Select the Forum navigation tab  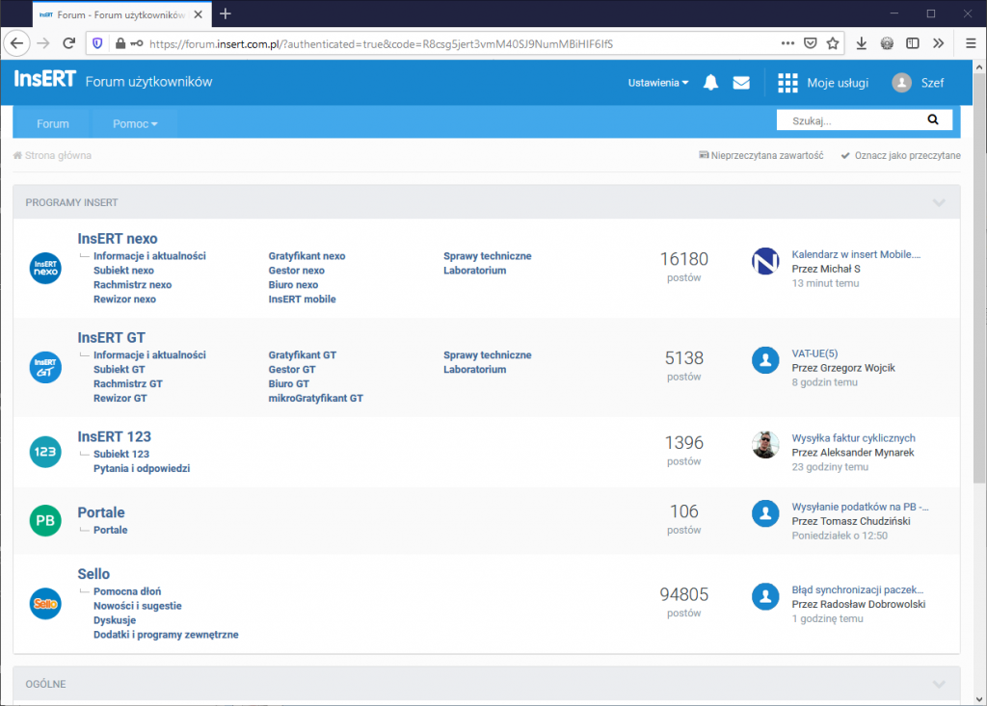[53, 124]
